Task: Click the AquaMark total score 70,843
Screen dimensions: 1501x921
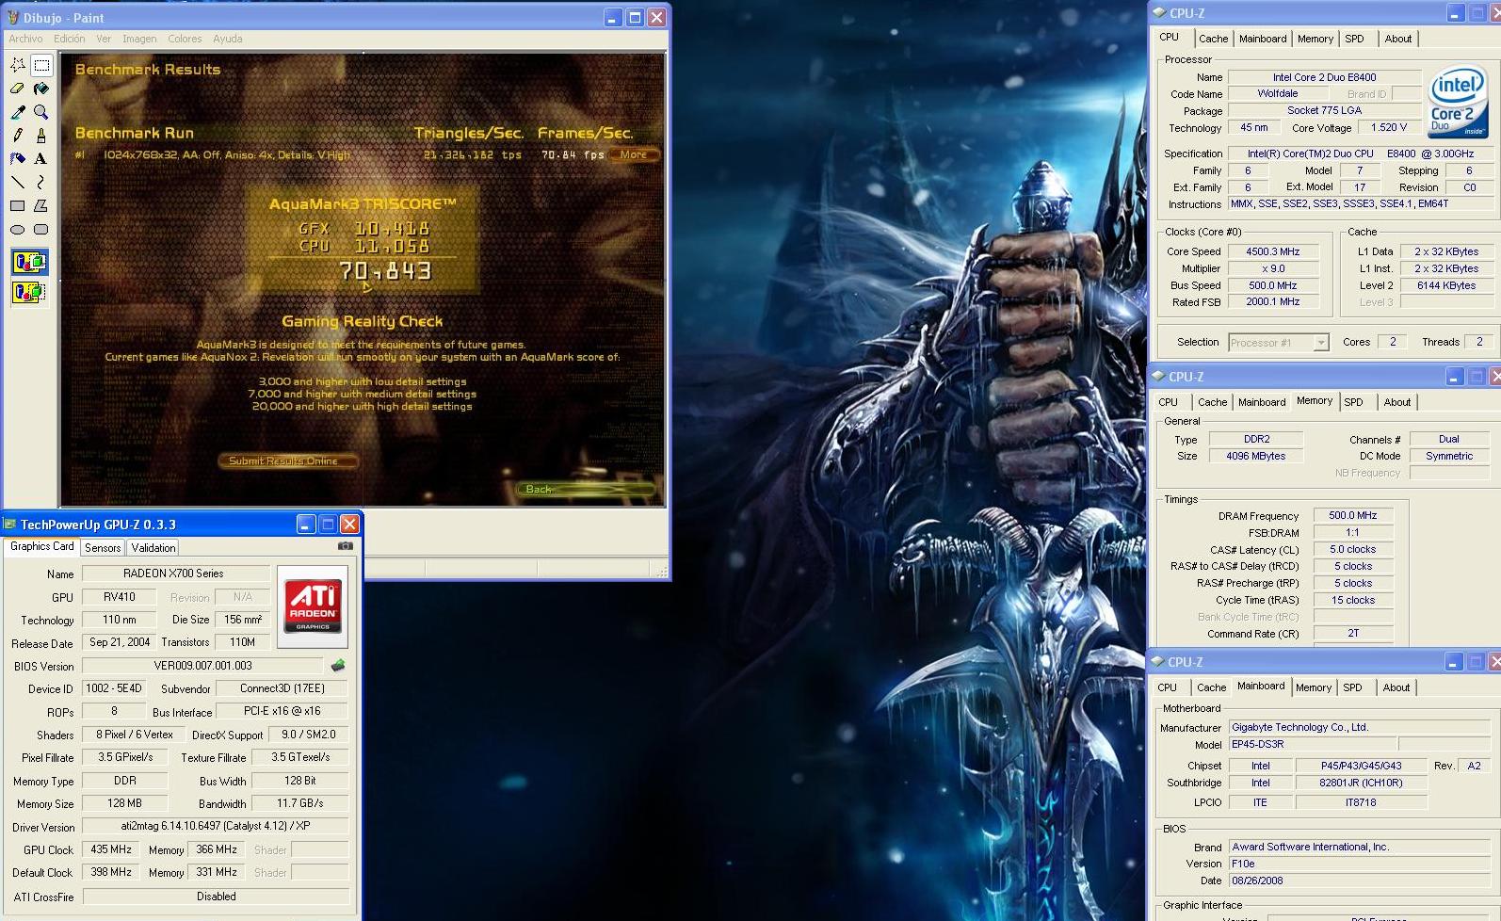Action: [385, 271]
